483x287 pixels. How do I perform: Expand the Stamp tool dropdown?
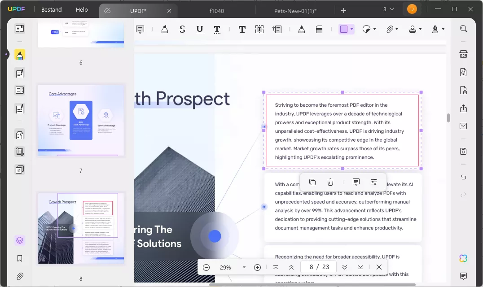tap(420, 29)
